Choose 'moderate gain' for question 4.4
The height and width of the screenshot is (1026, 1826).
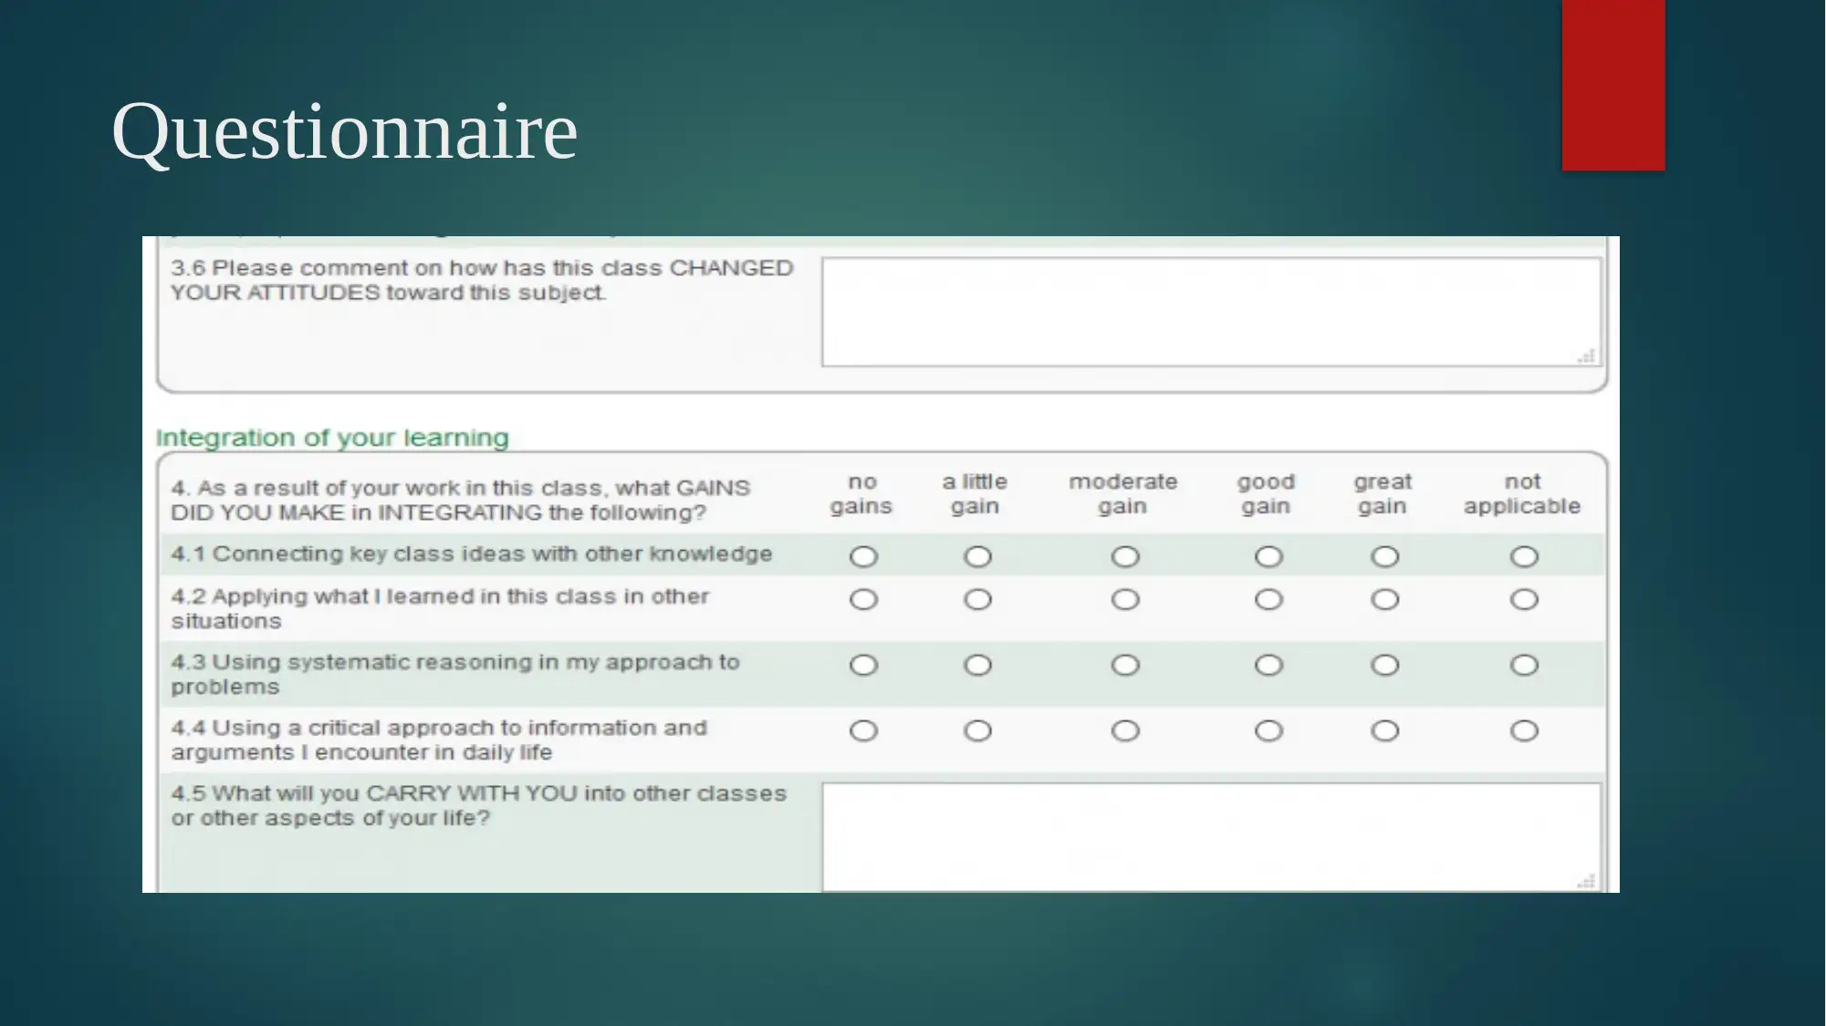1125,731
